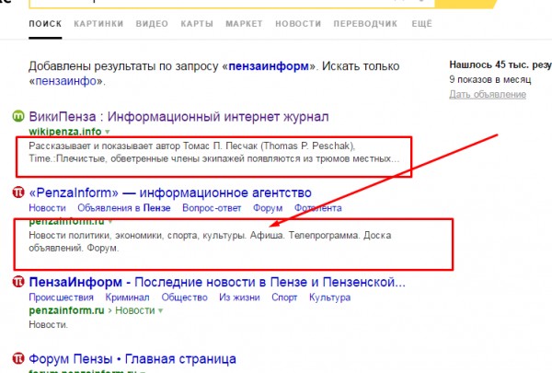Open the Спорт sitelink
The image size is (552, 373).
(284, 297)
